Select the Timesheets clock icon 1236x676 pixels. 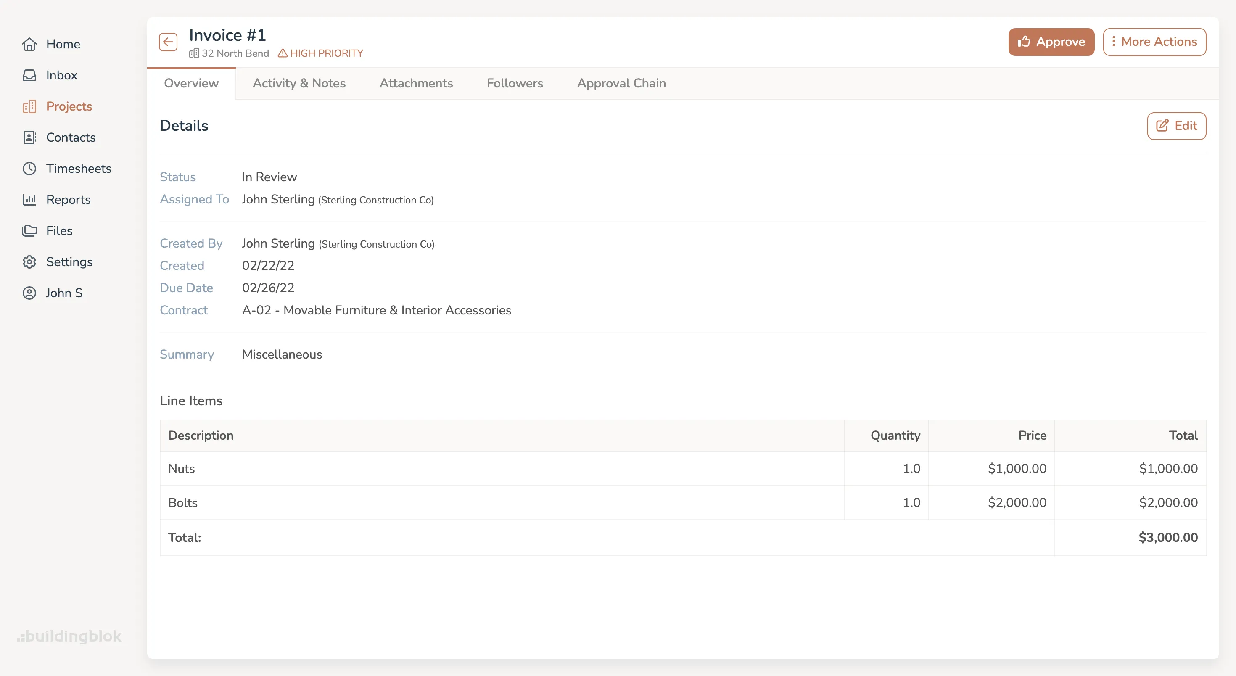pos(30,169)
